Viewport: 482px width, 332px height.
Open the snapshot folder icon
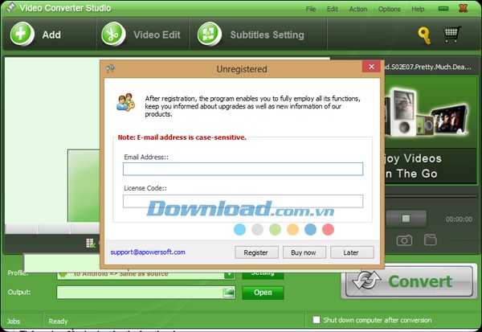[x=431, y=240]
